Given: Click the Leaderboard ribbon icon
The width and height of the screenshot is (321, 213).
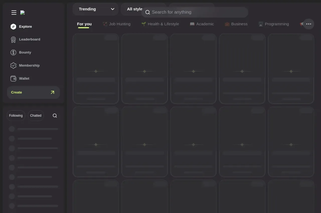Looking at the screenshot, I should (x=13, y=39).
